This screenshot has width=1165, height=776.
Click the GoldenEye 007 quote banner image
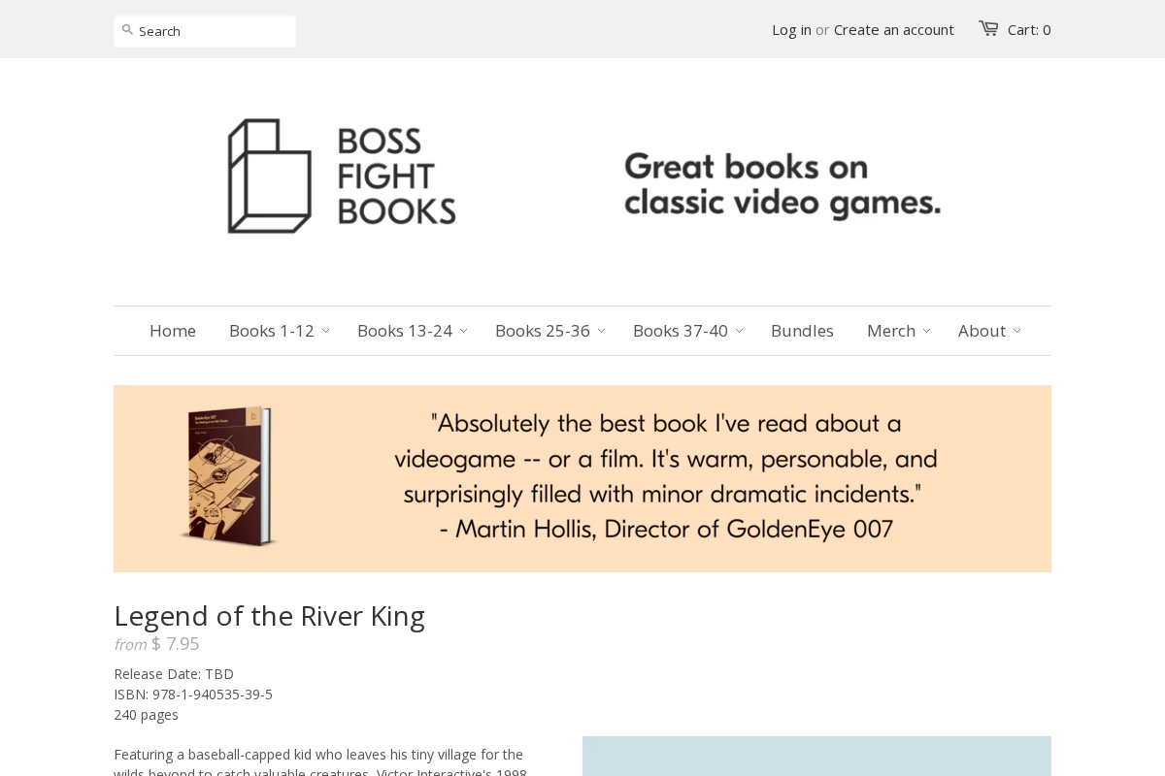670,478
